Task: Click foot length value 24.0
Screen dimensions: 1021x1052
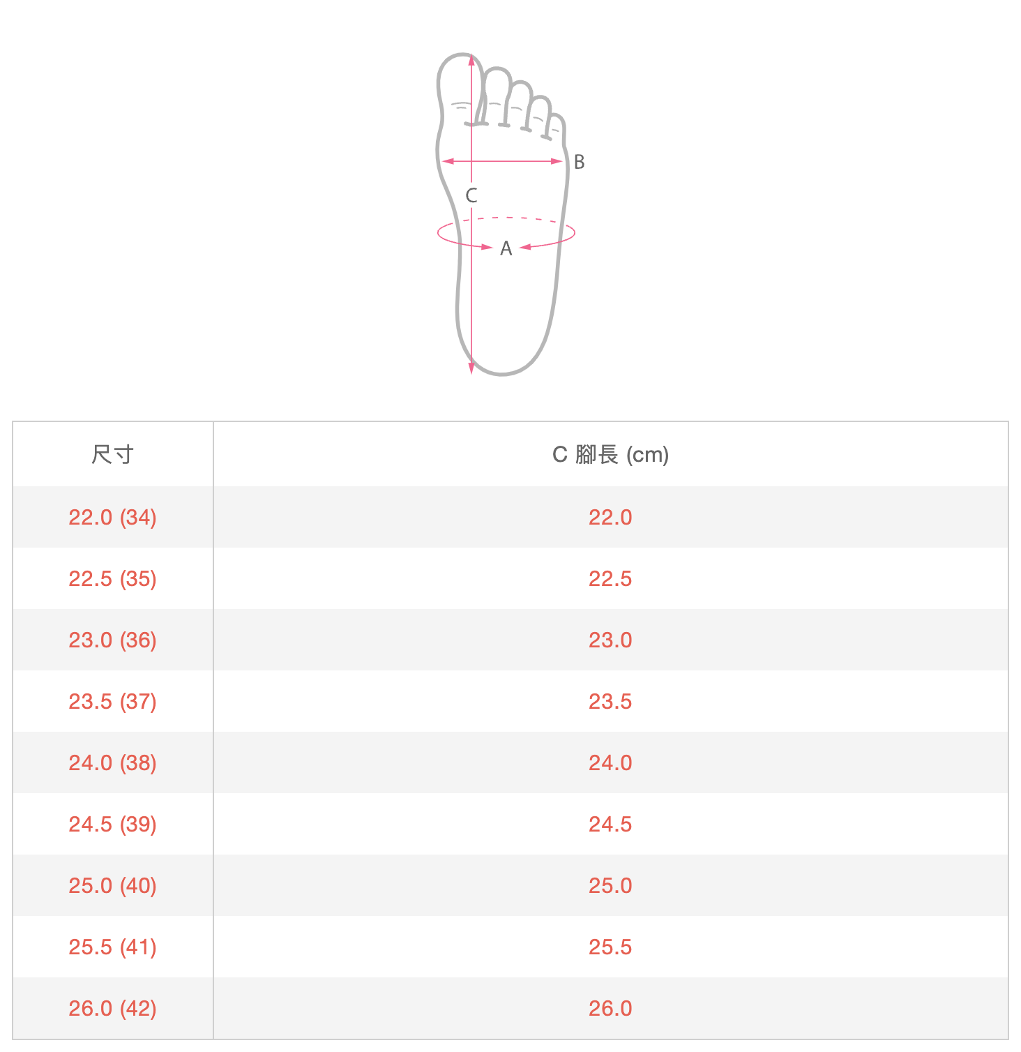Action: pos(610,762)
